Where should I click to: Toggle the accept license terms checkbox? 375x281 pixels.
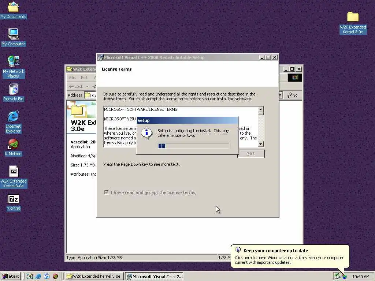pyautogui.click(x=107, y=192)
